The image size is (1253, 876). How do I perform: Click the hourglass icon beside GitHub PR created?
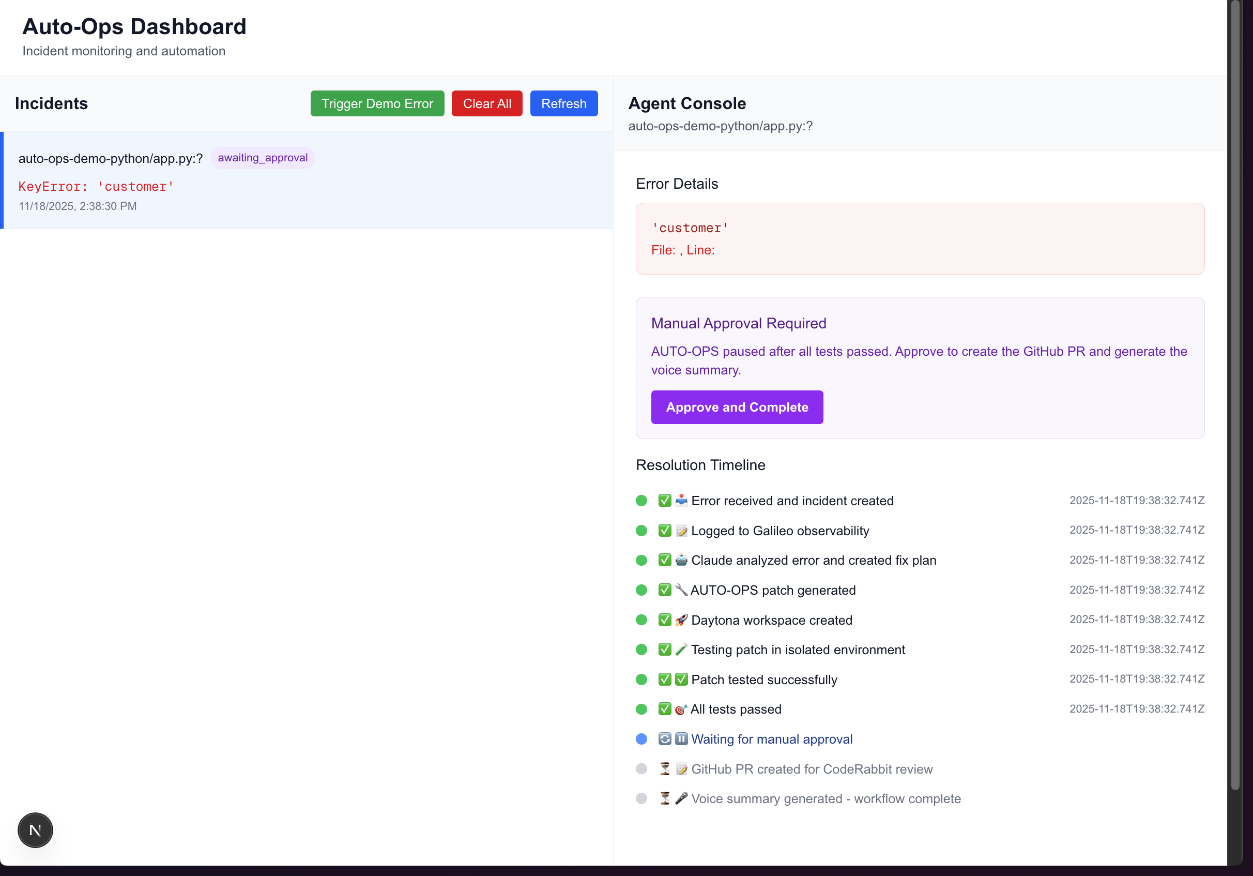(x=665, y=769)
